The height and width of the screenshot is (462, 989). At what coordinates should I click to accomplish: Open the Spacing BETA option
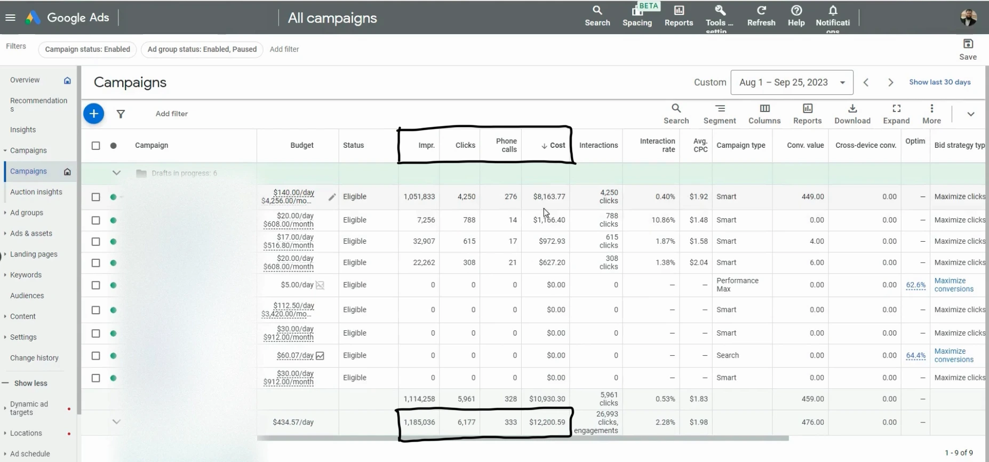click(637, 16)
